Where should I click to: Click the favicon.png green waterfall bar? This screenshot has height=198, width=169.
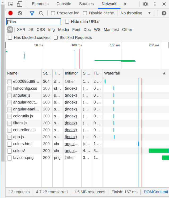click(x=166, y=158)
